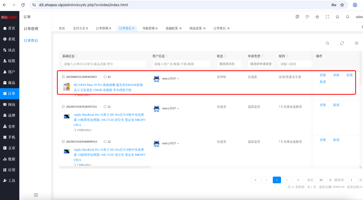Change the per-page count field showing 20

coord(321,180)
